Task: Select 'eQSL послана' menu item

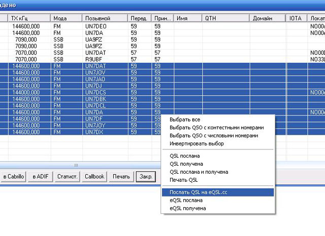Action: point(186,200)
